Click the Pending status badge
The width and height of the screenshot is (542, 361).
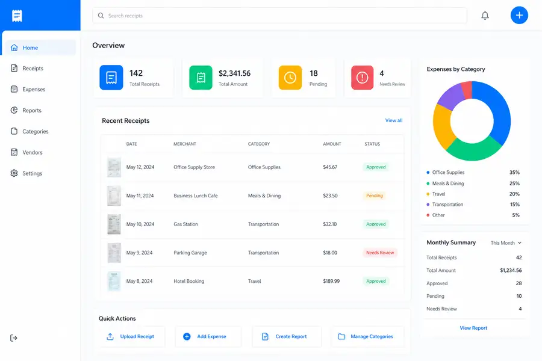(375, 196)
